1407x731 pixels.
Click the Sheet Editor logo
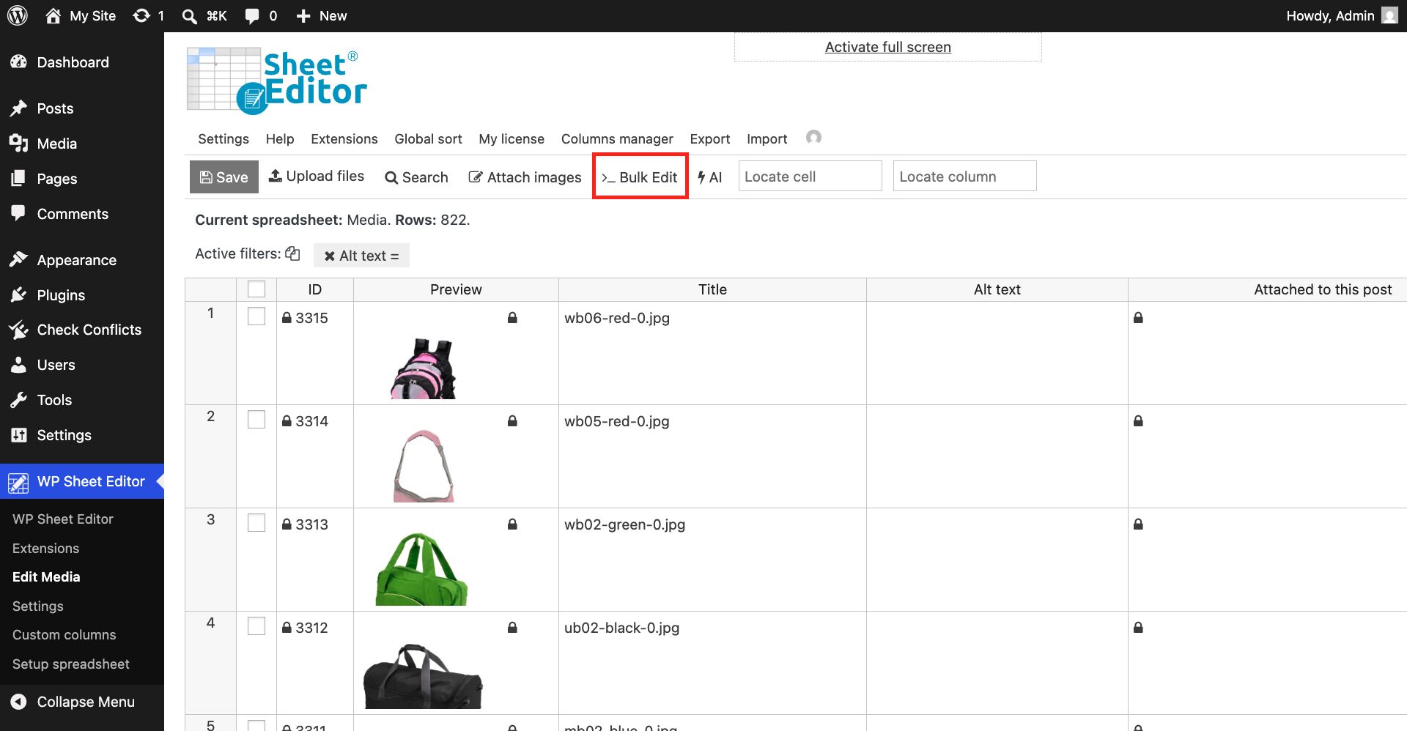tap(277, 81)
